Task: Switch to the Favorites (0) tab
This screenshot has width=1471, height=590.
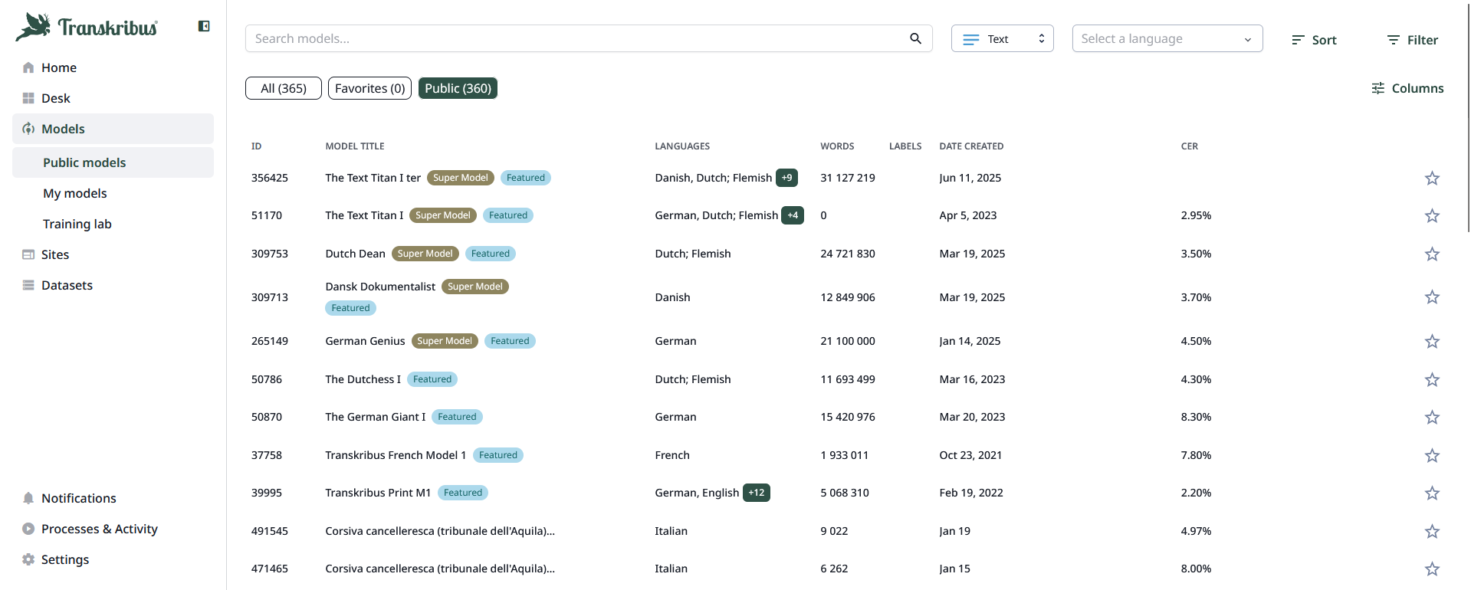Action: (x=369, y=88)
